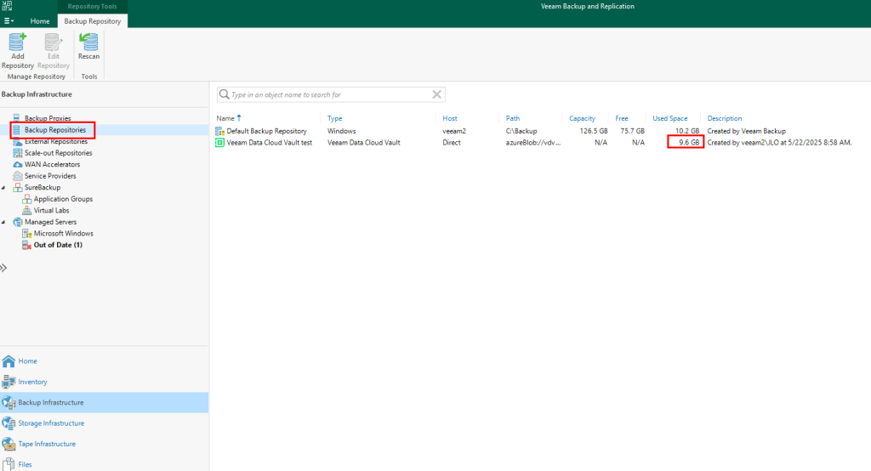Click the Virtual Labs icon
Screen dimensions: 871x471
(x=26, y=211)
